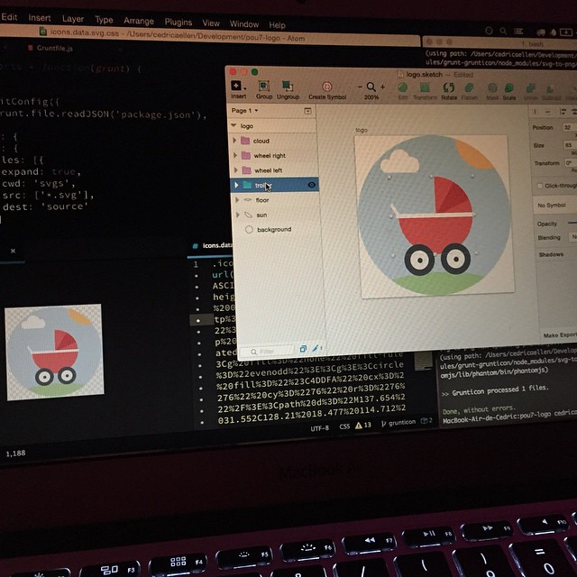Click the Make Exportable button

click(x=557, y=335)
